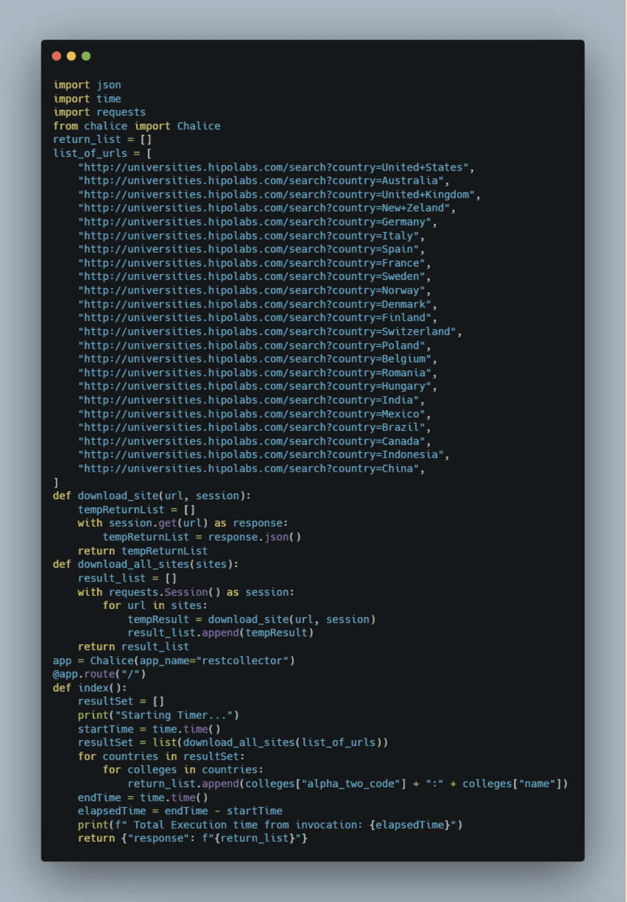Click the @app.route("/") decorator

(99, 674)
